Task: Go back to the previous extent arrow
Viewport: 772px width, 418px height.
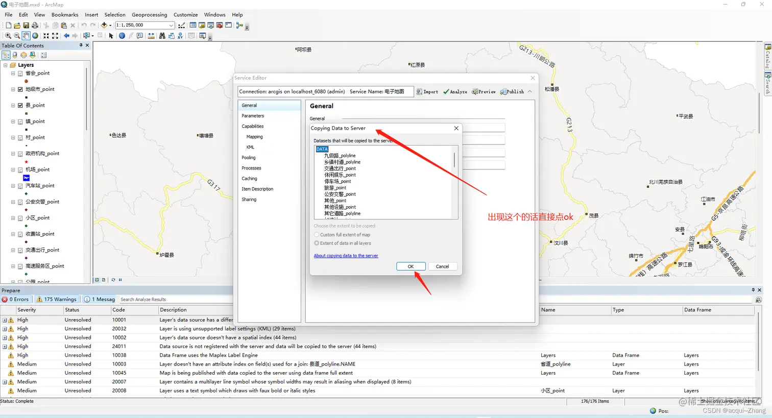Action: coord(66,36)
